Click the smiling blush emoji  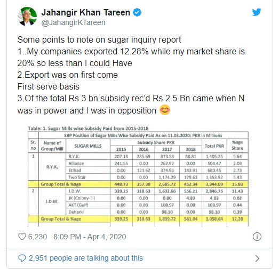(x=165, y=110)
